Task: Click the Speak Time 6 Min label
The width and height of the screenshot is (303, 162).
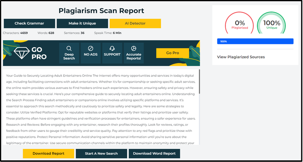Action: click(108, 33)
